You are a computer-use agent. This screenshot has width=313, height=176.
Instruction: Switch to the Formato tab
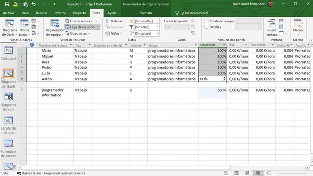coord(146,13)
